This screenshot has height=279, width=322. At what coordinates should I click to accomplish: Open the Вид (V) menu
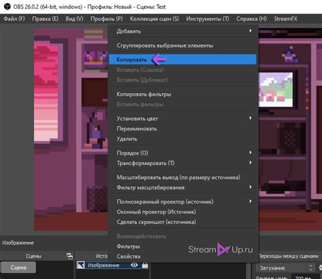pos(75,19)
